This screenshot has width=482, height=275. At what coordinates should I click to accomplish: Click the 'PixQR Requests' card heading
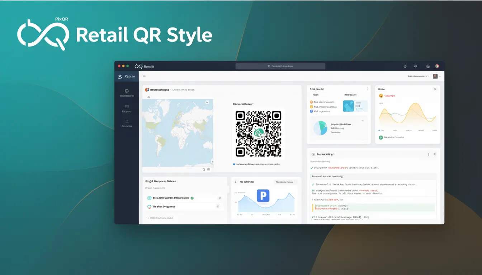click(x=160, y=182)
